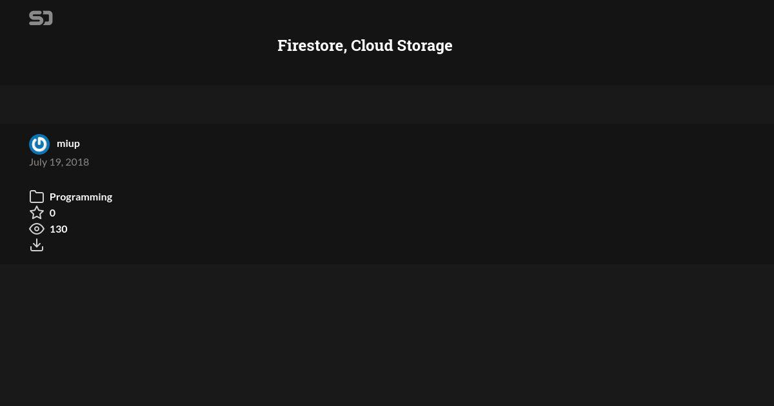Click the year 2018 in the date
The image size is (774, 406).
pyautogui.click(x=77, y=162)
